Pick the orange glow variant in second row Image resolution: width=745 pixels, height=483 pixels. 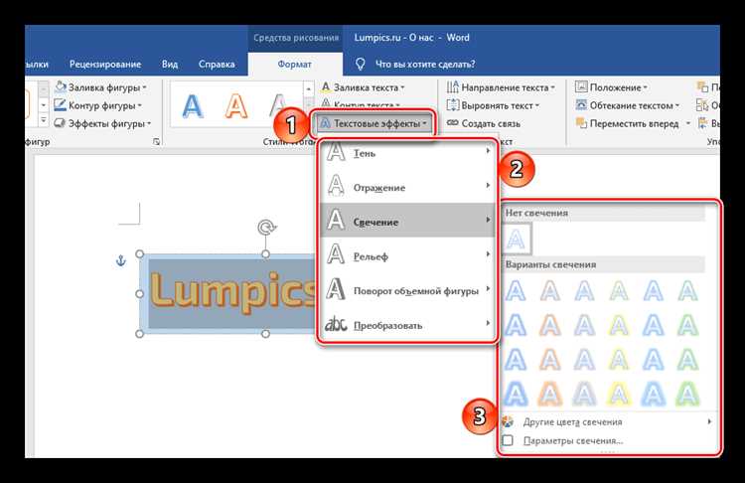coord(550,326)
